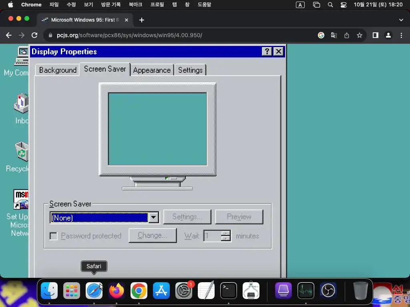Expand the Screen Saver dropdown arrow
This screenshot has height=307, width=410.
pos(153,217)
